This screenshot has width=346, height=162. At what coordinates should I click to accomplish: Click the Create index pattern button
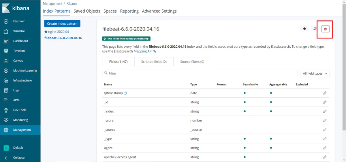[62, 24]
